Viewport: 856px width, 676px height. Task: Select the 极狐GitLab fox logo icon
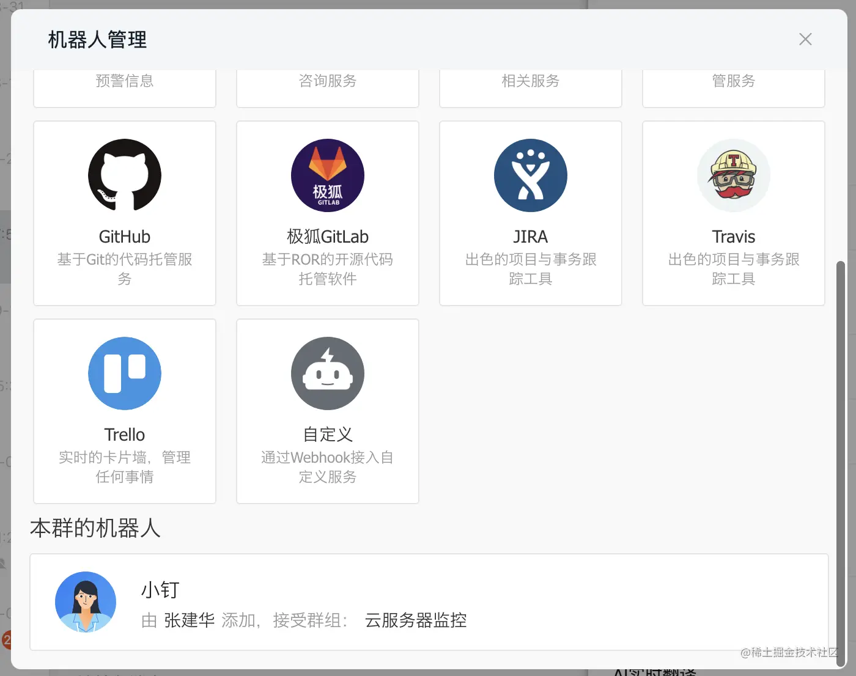tap(328, 175)
